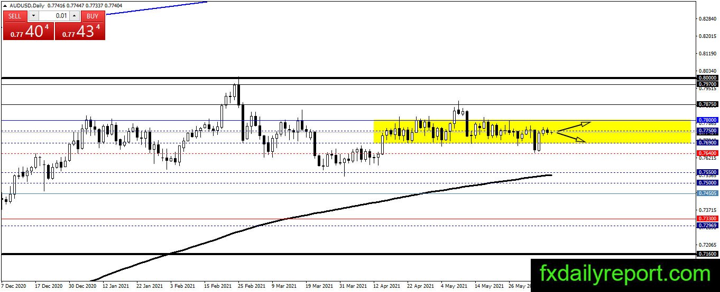Viewport: 720px width, 292px height.
Task: Select the upward-pointing forecast arrow
Action: pos(574,126)
